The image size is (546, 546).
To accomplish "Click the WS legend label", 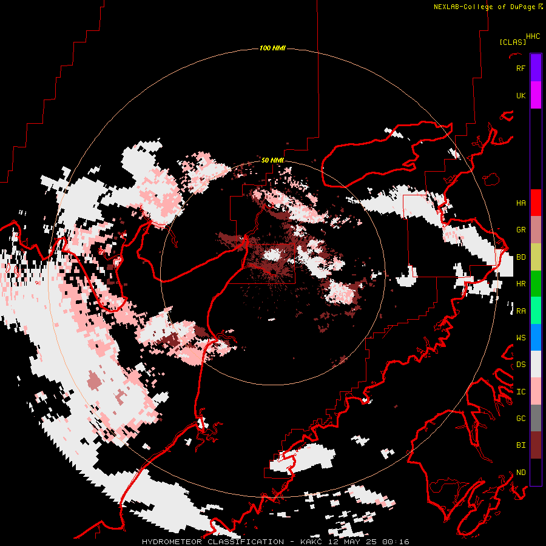I will (521, 338).
